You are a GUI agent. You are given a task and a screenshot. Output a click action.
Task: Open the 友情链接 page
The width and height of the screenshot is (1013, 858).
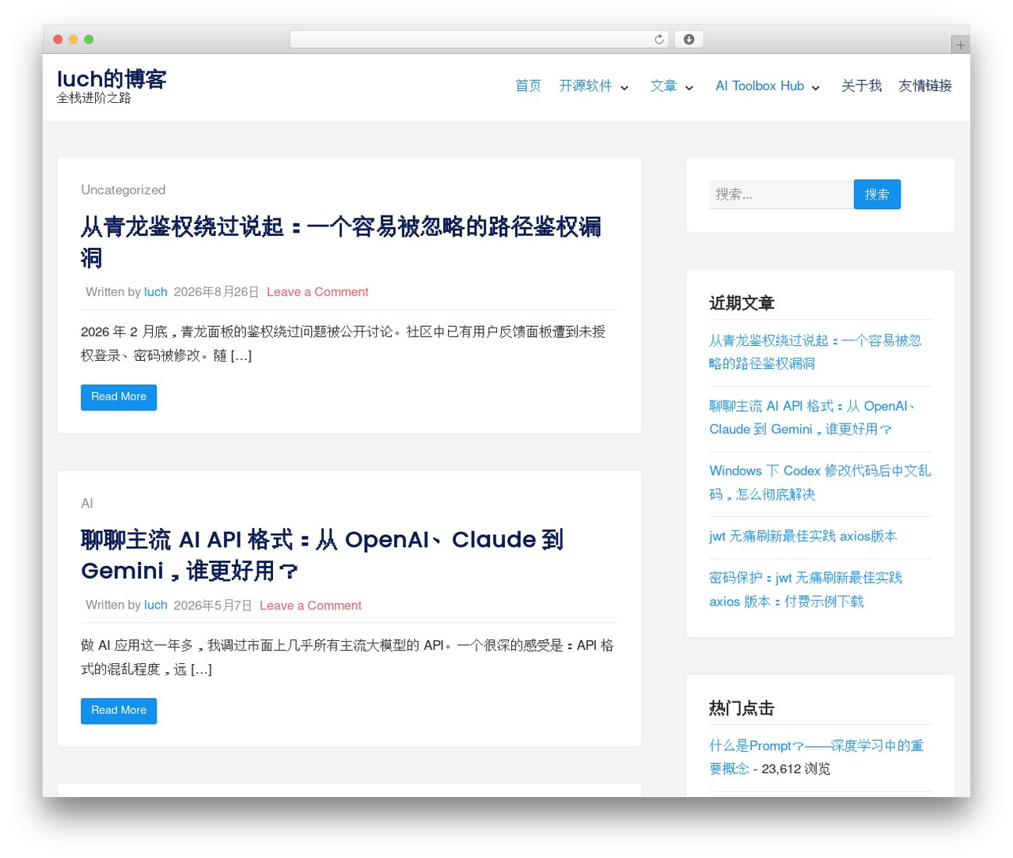[925, 86]
